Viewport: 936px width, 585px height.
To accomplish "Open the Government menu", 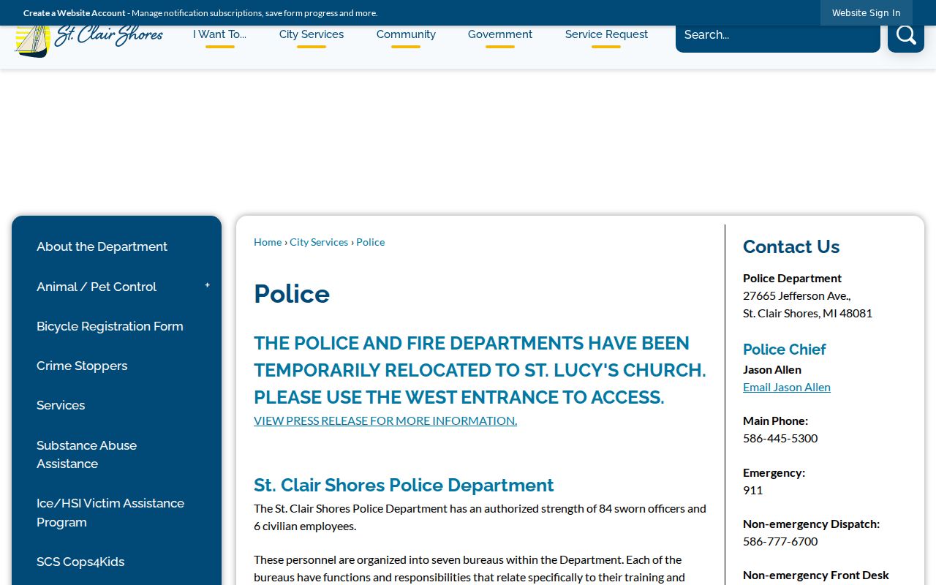I will pyautogui.click(x=500, y=34).
